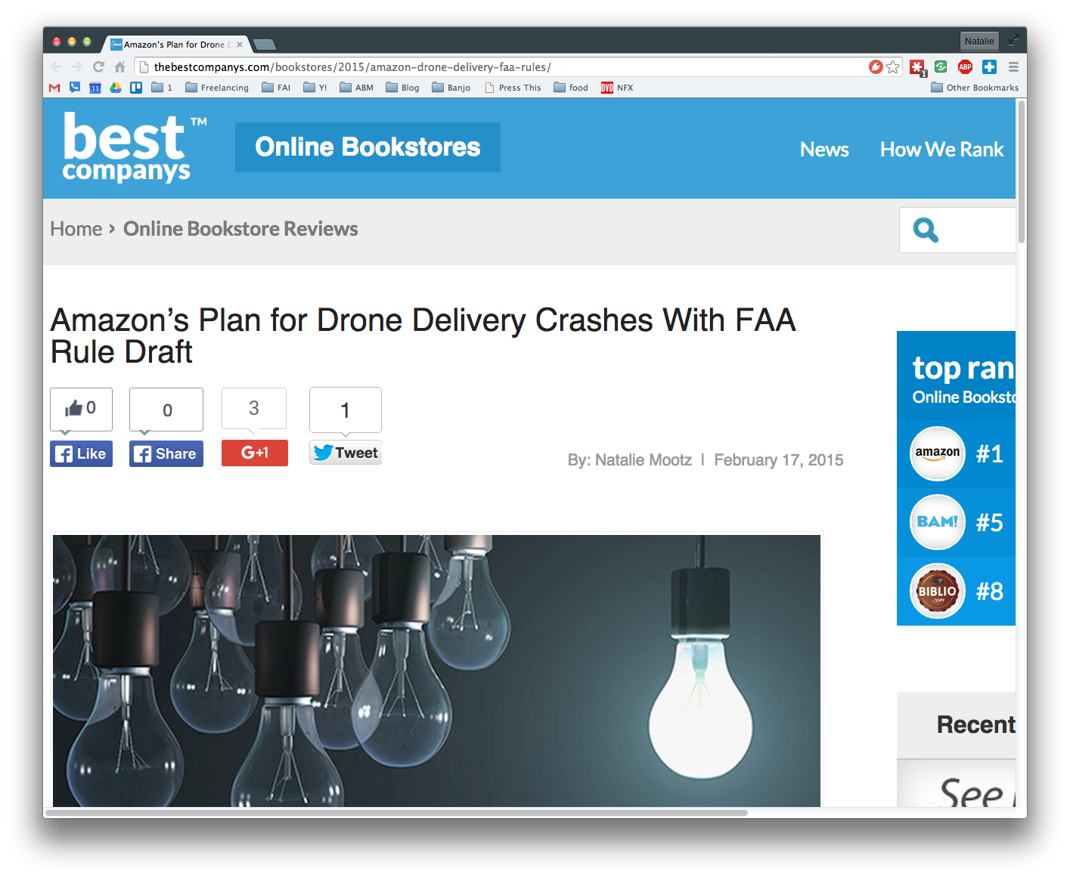Go to Home breadcrumb link
Image resolution: width=1070 pixels, height=878 pixels.
point(76,229)
